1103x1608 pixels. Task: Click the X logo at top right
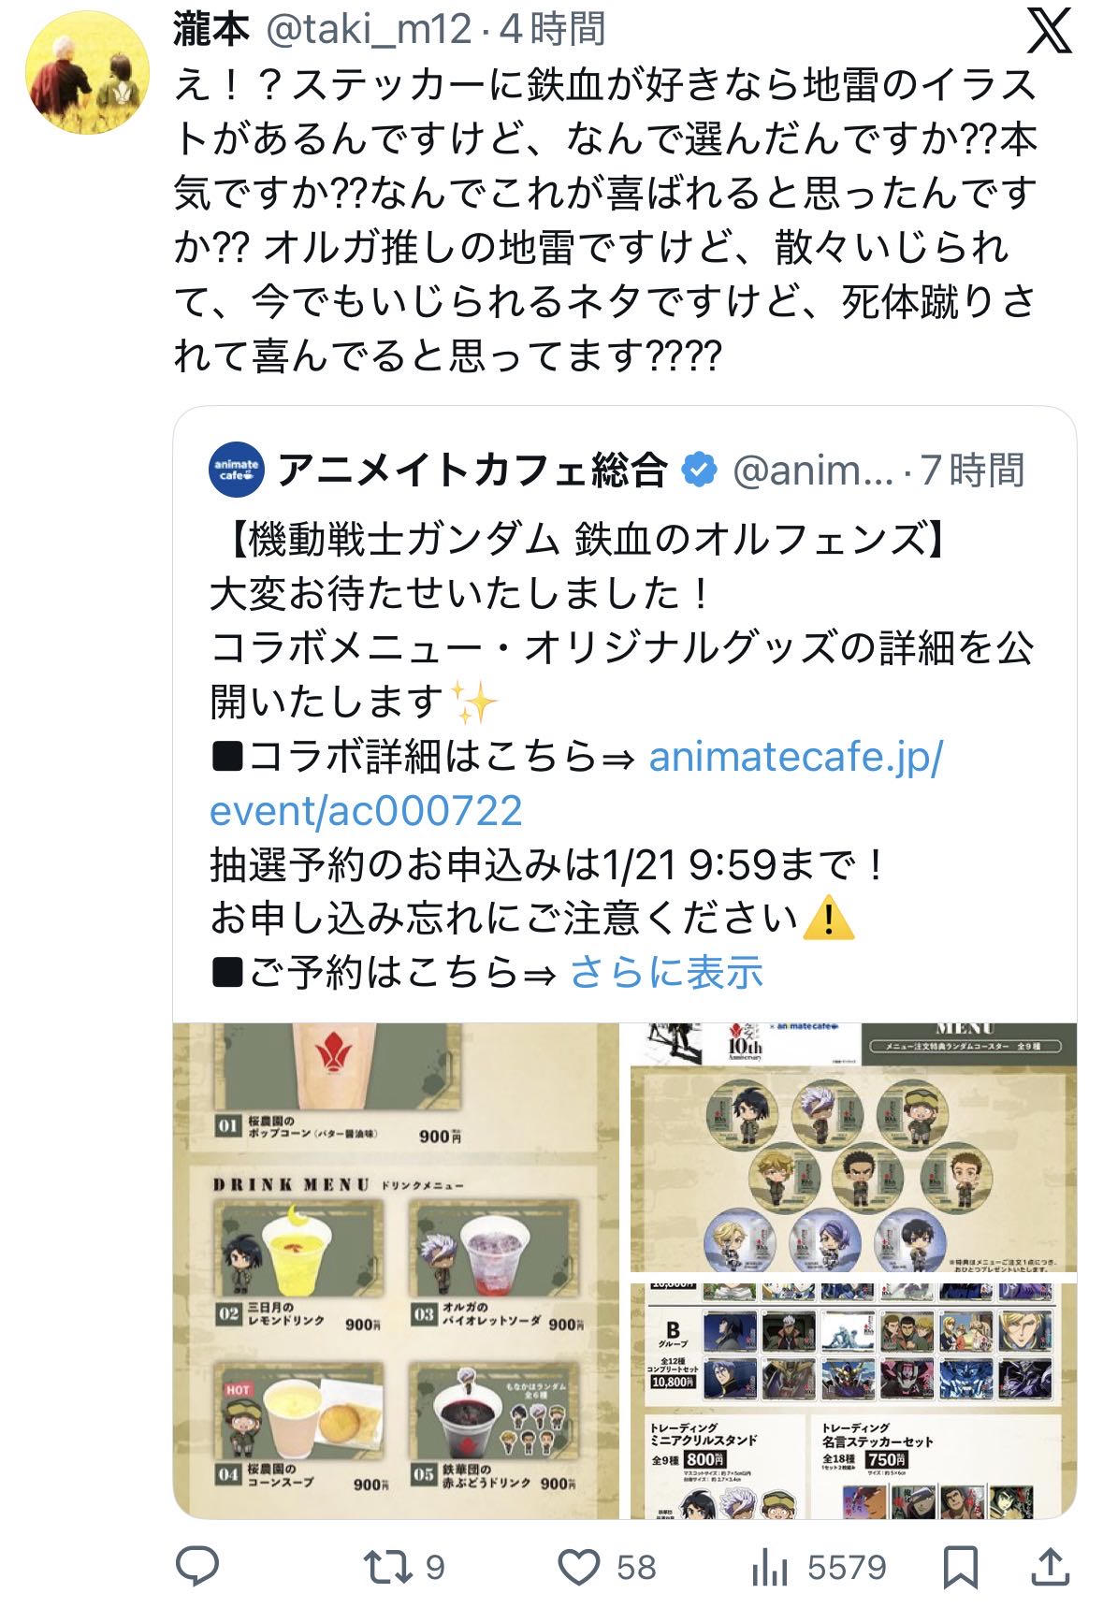(1049, 32)
